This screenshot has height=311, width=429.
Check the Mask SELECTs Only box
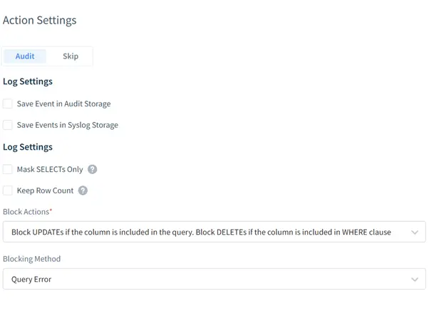[7, 169]
